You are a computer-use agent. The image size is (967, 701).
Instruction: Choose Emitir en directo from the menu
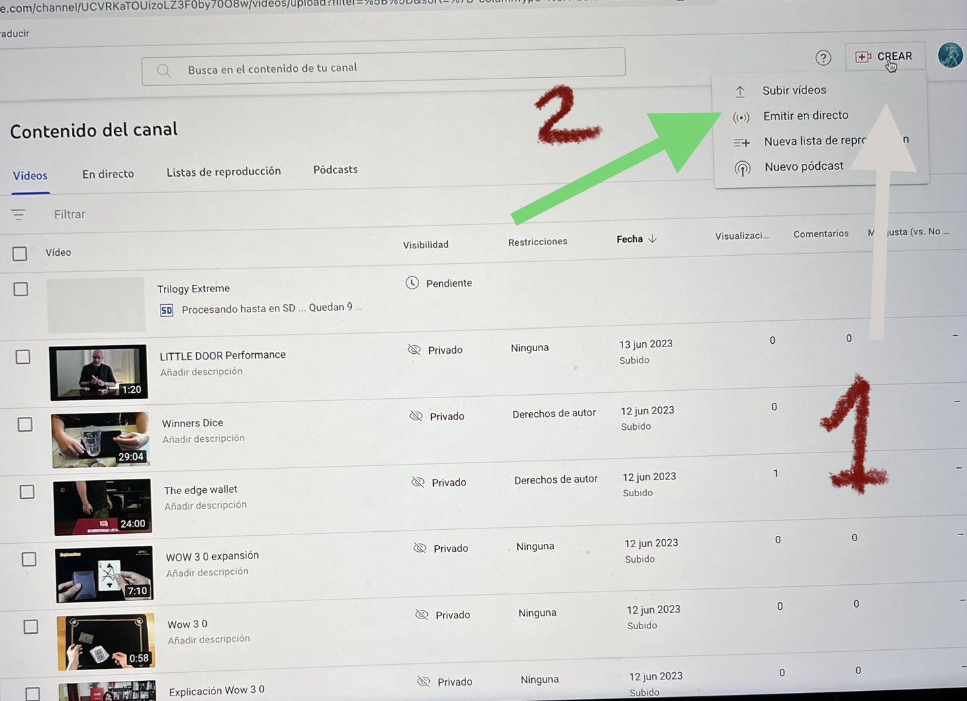click(806, 115)
